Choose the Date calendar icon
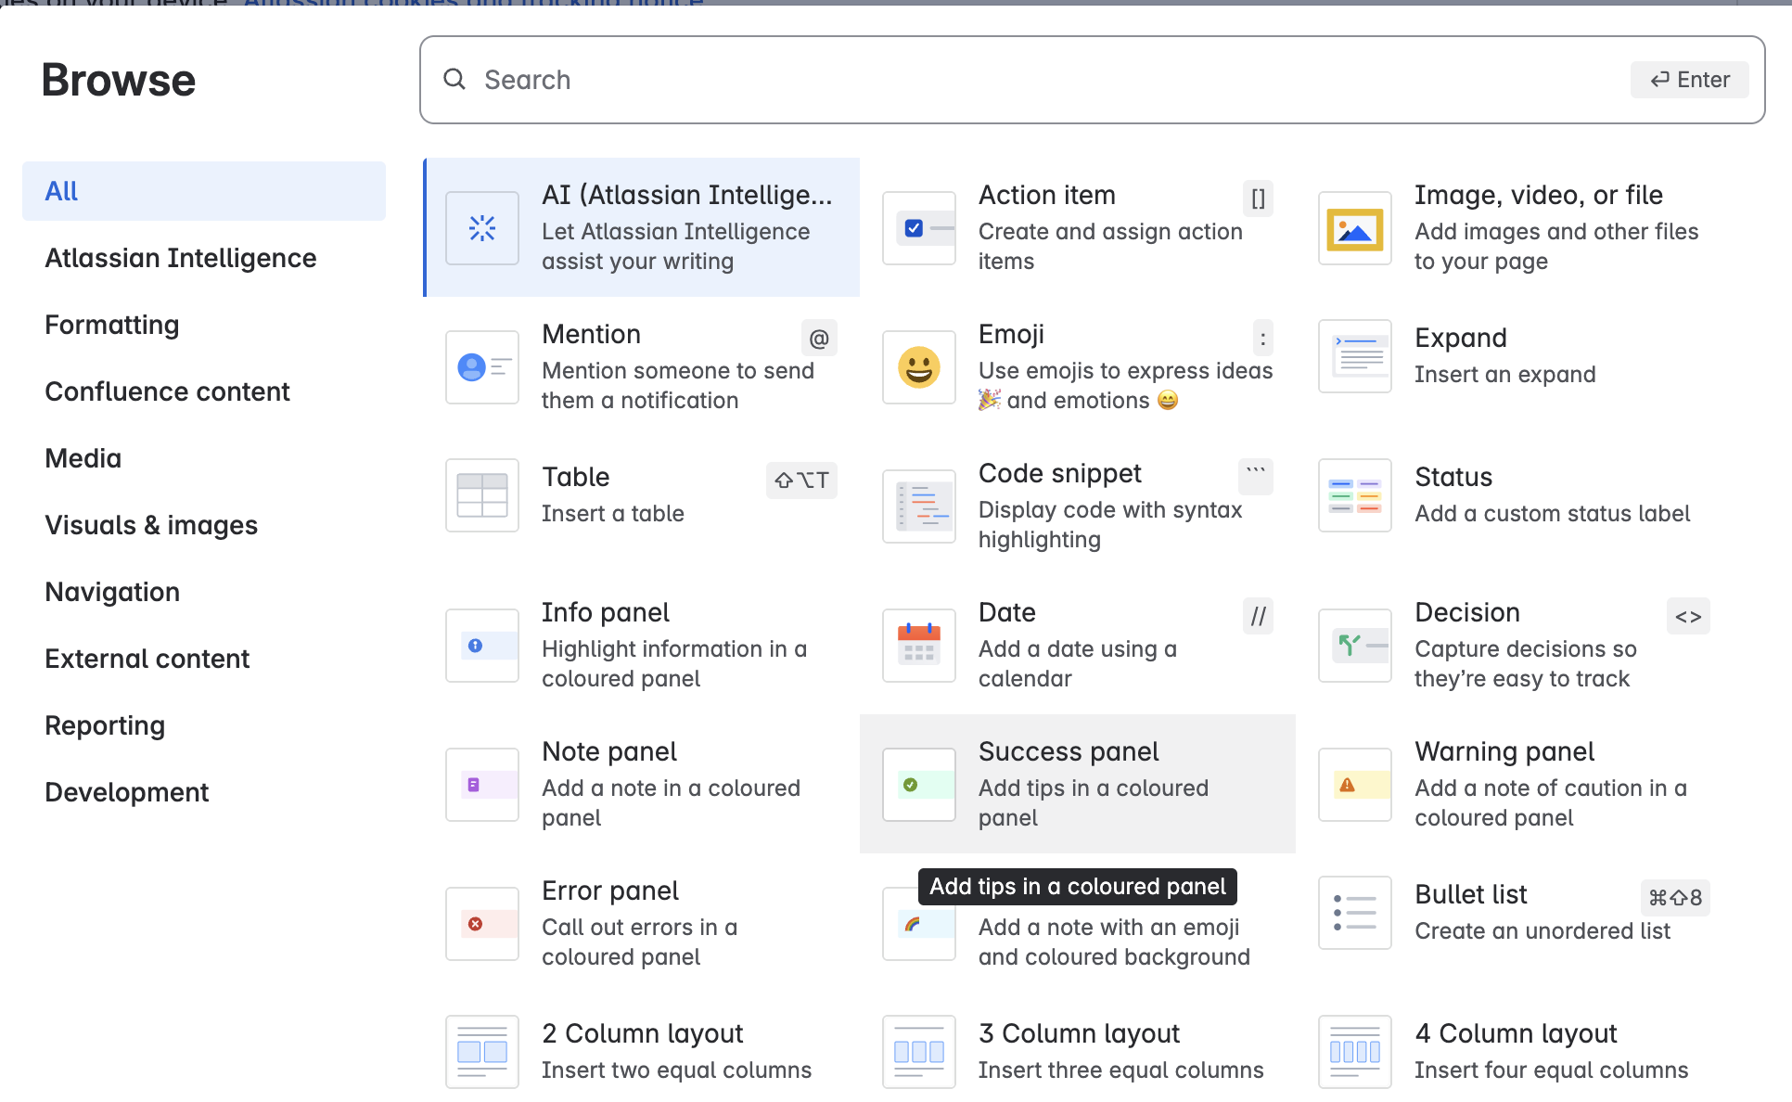This screenshot has width=1792, height=1102. coord(919,646)
